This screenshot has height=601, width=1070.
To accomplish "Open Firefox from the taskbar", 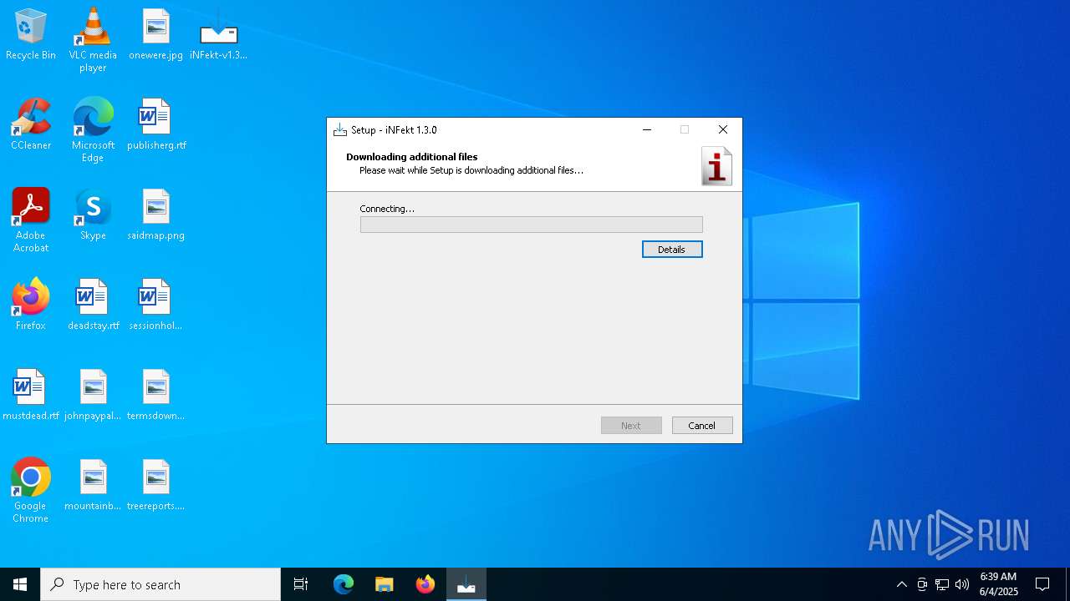I will click(425, 584).
